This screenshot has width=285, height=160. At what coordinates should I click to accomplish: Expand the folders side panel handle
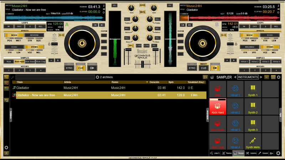tap(11, 114)
